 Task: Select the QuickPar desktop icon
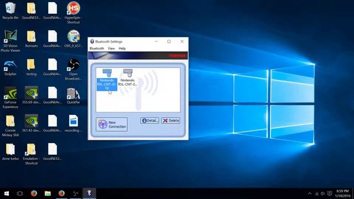[x=74, y=95]
